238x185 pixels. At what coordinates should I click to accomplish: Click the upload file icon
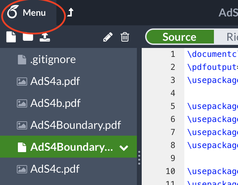(45, 37)
